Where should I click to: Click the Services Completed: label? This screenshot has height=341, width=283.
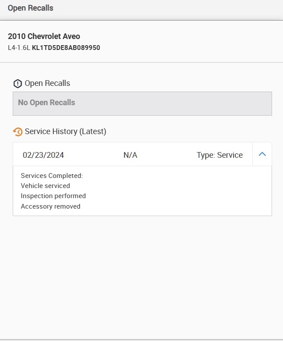[x=52, y=176]
